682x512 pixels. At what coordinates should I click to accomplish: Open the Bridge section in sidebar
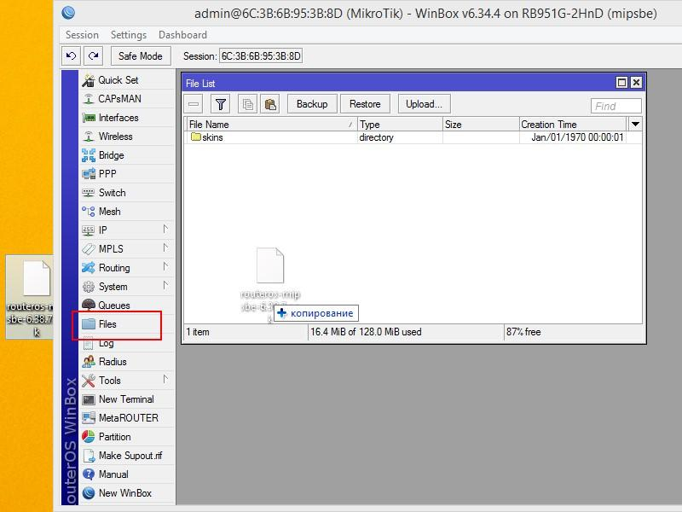111,155
